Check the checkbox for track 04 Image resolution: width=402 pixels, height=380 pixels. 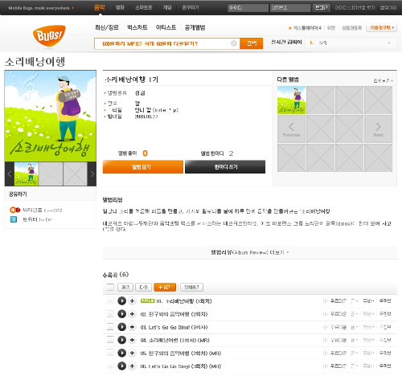coord(110,340)
